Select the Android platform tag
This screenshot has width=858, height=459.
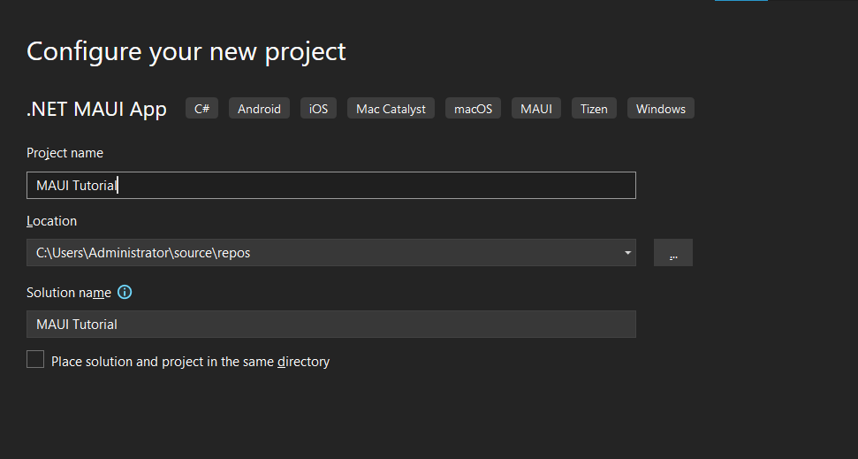259,109
